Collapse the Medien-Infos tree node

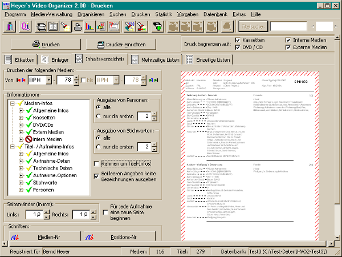coord(12,103)
